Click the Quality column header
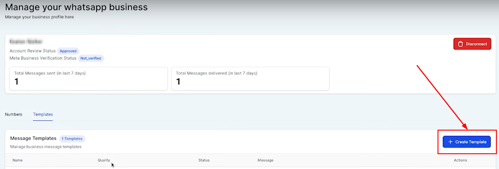 104,160
